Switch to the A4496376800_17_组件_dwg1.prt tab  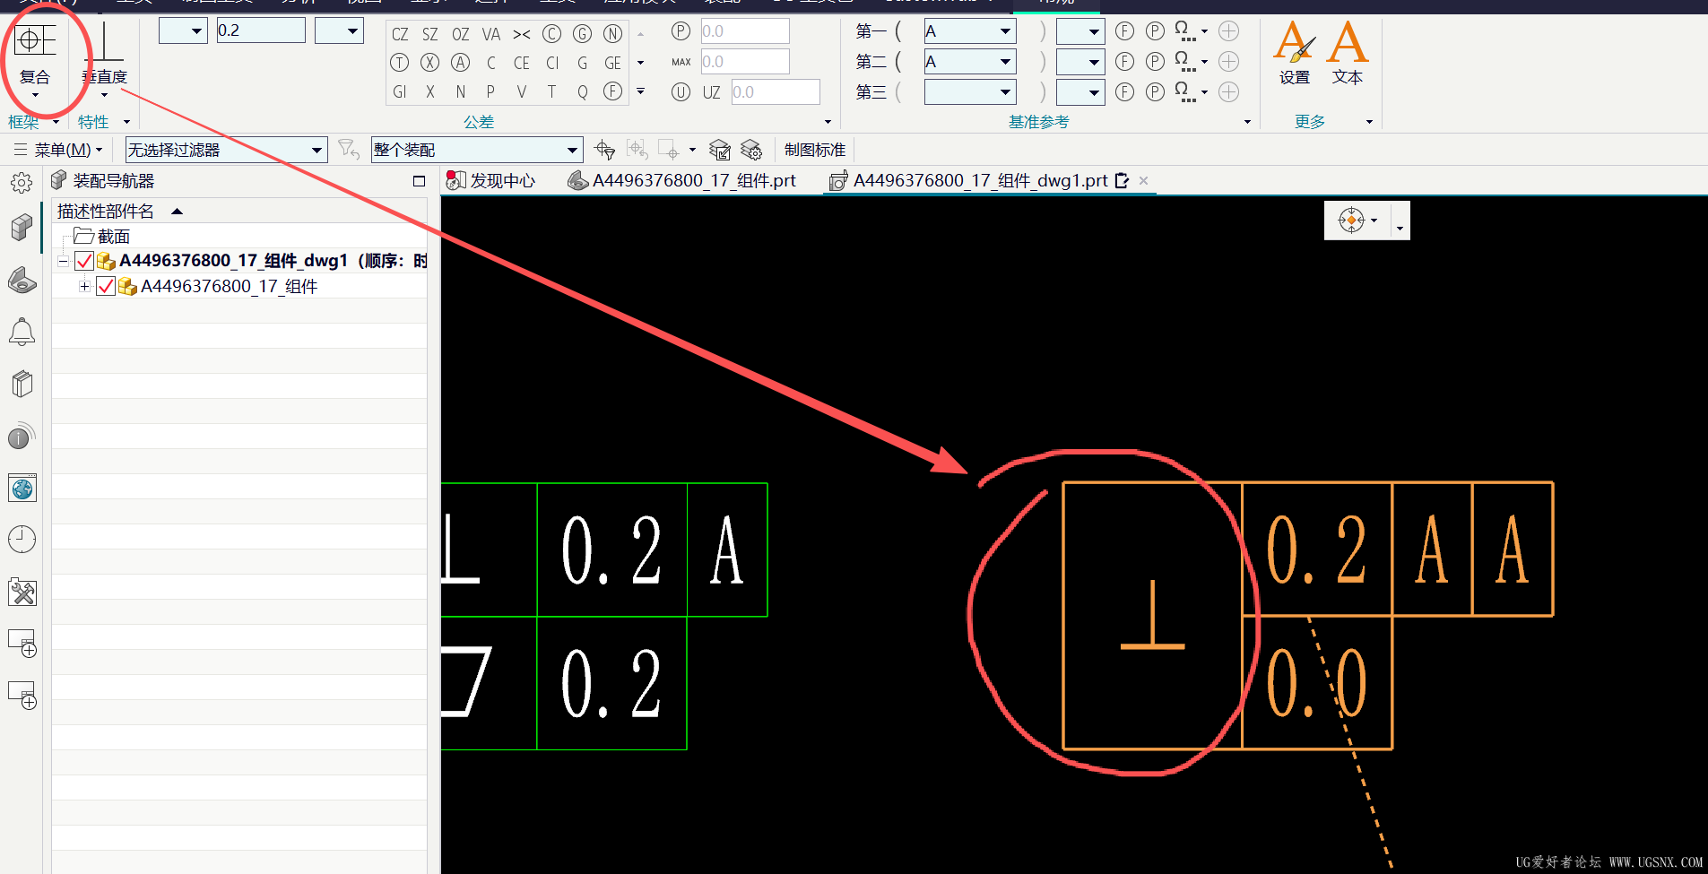pos(979,181)
